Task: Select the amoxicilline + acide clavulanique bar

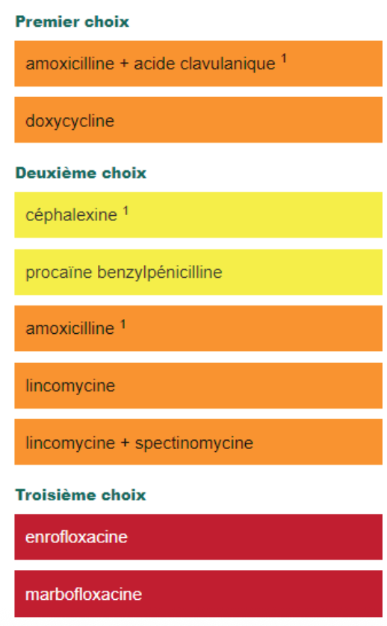Action: point(199,63)
